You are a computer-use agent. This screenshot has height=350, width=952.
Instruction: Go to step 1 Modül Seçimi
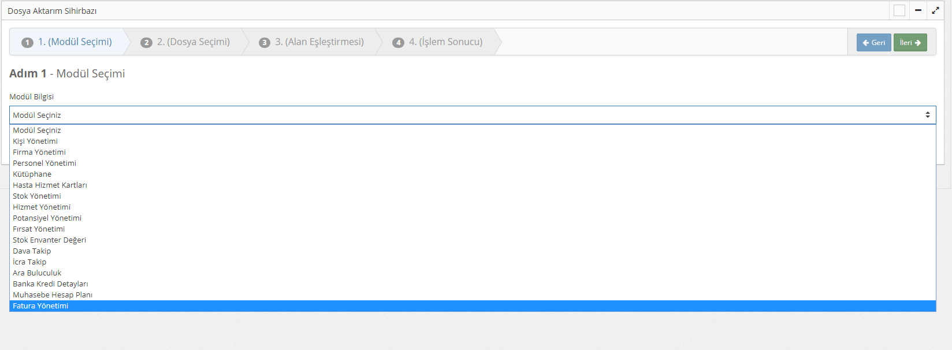(x=67, y=42)
